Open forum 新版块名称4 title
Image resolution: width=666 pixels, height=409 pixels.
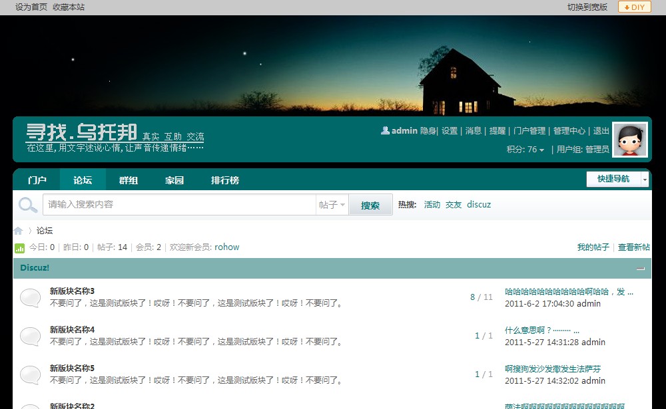72,330
